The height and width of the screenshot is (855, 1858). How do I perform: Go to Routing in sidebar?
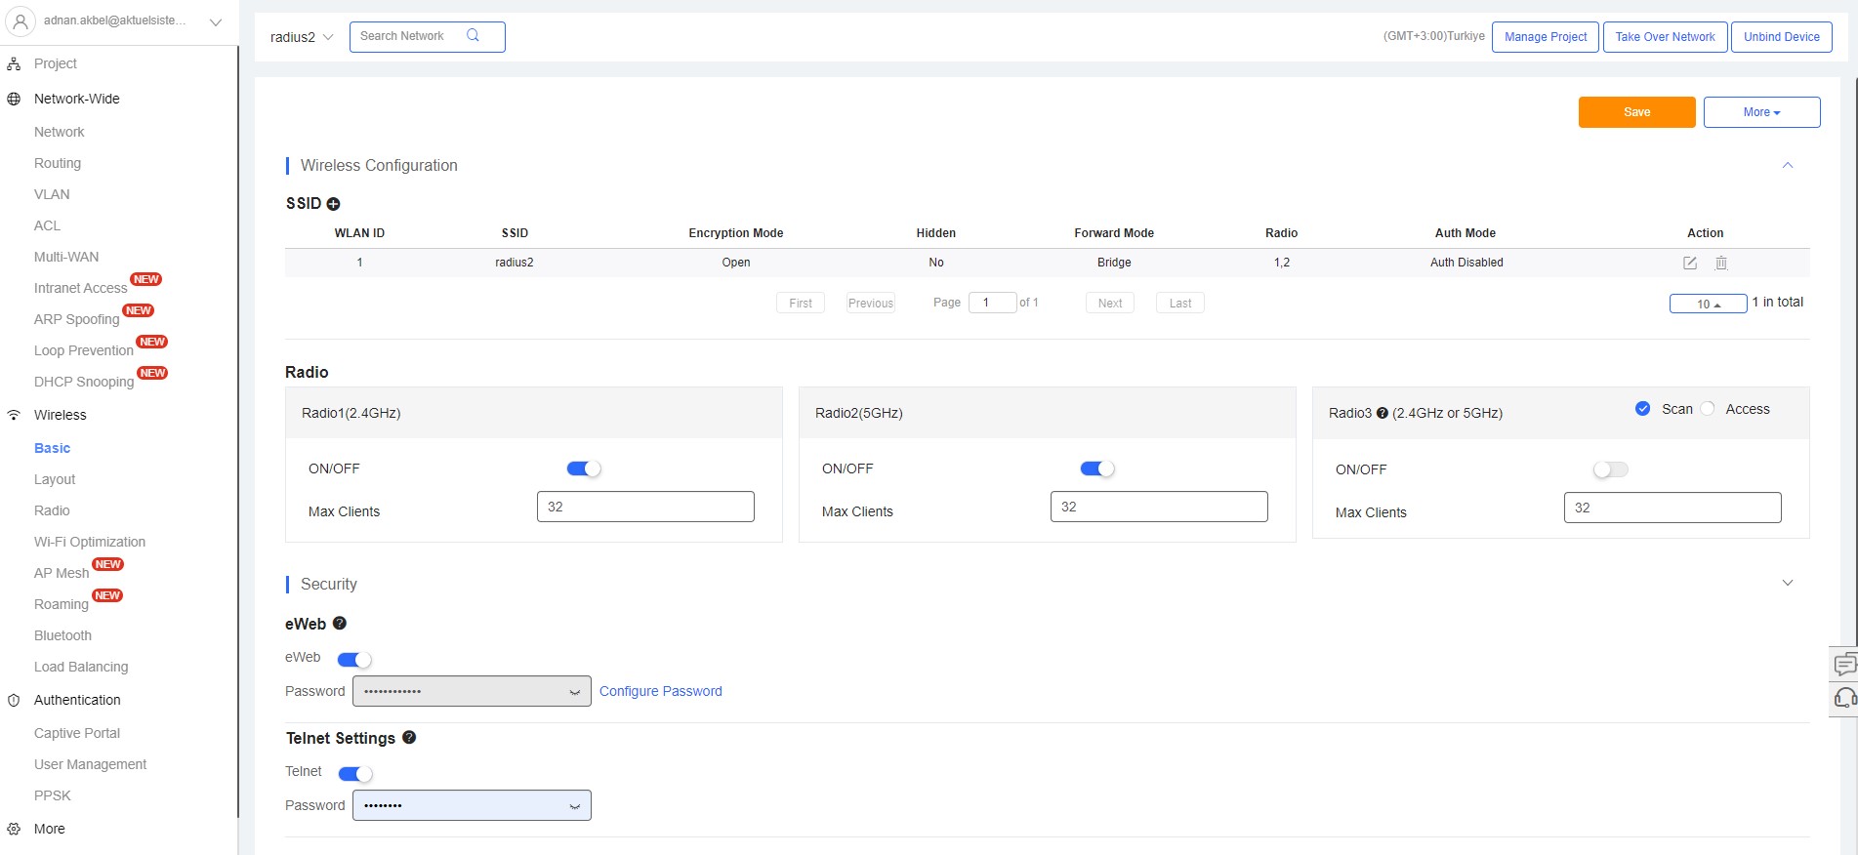pyautogui.click(x=58, y=163)
